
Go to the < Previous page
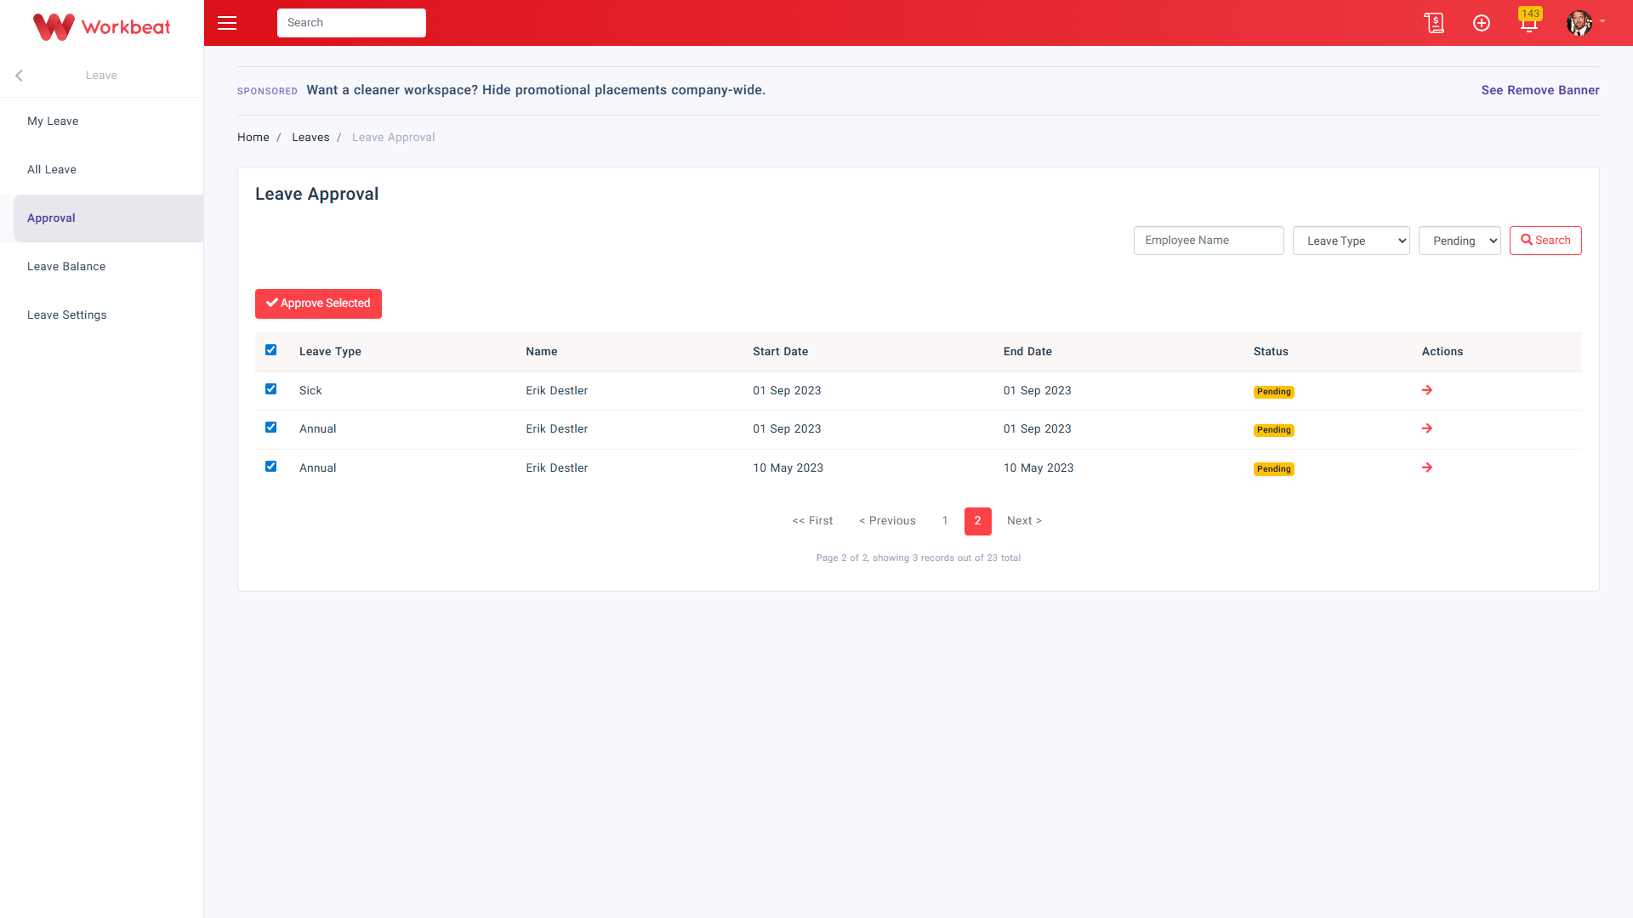[887, 521]
